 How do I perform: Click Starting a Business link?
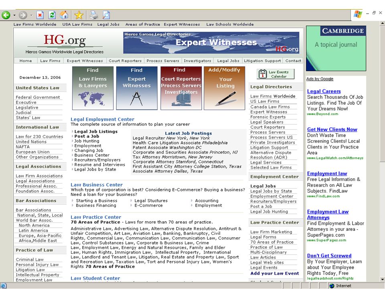97,201
